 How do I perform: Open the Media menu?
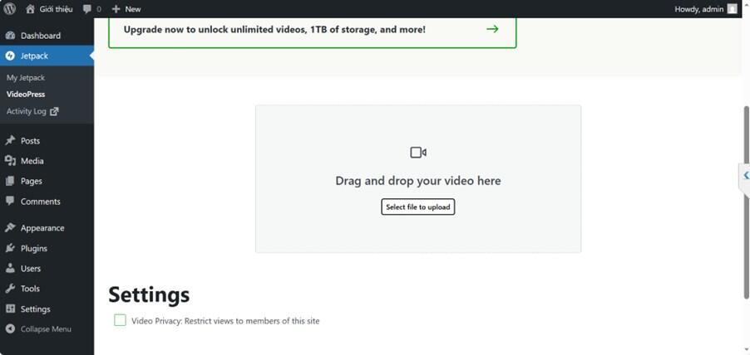pos(47,161)
